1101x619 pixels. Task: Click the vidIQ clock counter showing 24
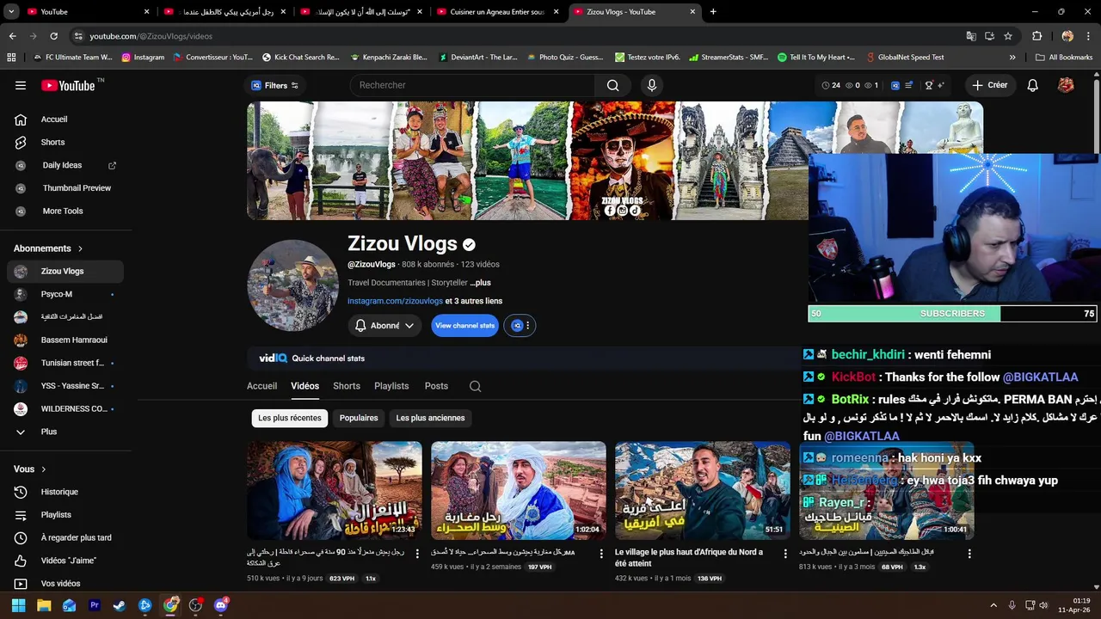831,85
